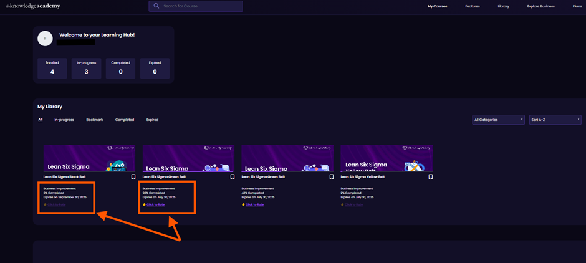Open thumbnail of Green Belt course 43% completed
Viewport: 586px width, 263px height.
[287, 158]
